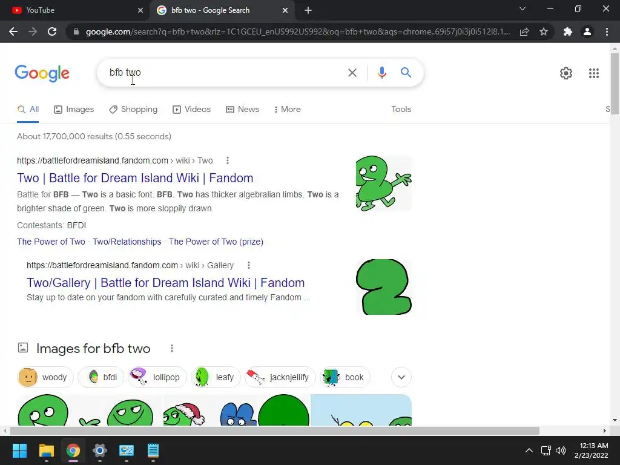
Task: Open a new browser tab with plus
Action: (308, 10)
